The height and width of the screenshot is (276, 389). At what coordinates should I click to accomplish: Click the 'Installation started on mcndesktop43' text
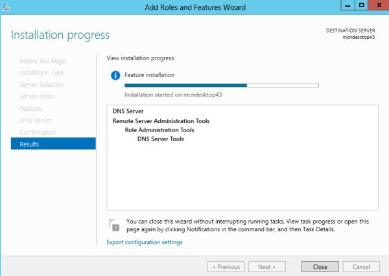[x=173, y=95]
